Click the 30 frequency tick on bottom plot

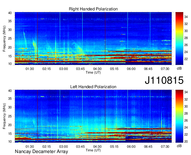coord(10,107)
